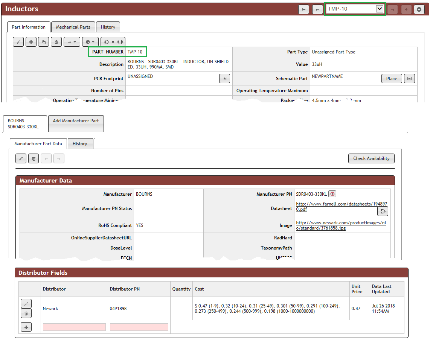Click the icon next to Manufacturer PN SDR0403-330KL
The height and width of the screenshot is (344, 430).
(332, 194)
